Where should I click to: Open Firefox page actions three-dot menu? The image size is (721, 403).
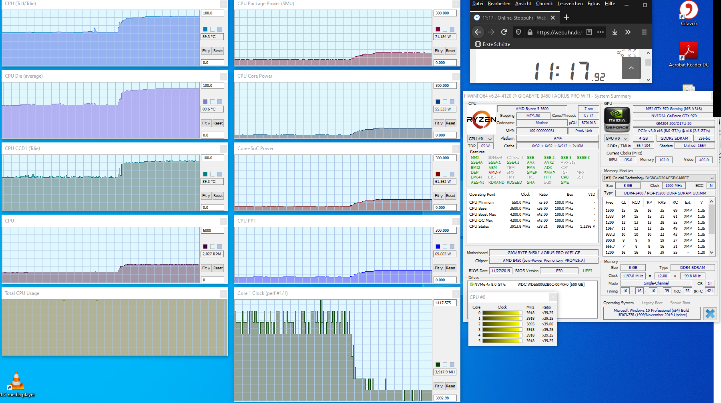click(x=600, y=32)
